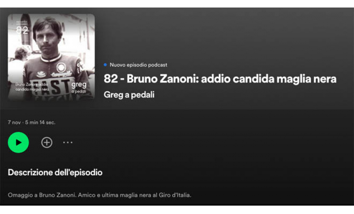Play the Bruno Zanoni episode
Screen dimensions: 354x214
(18, 142)
